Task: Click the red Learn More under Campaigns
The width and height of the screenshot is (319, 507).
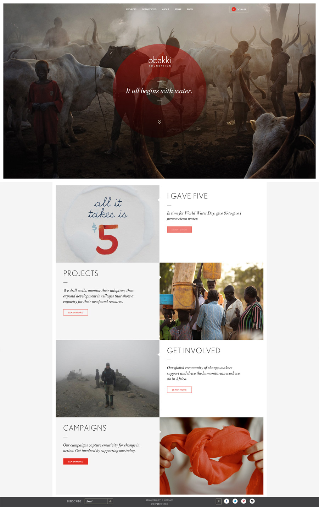Action: coord(75,461)
